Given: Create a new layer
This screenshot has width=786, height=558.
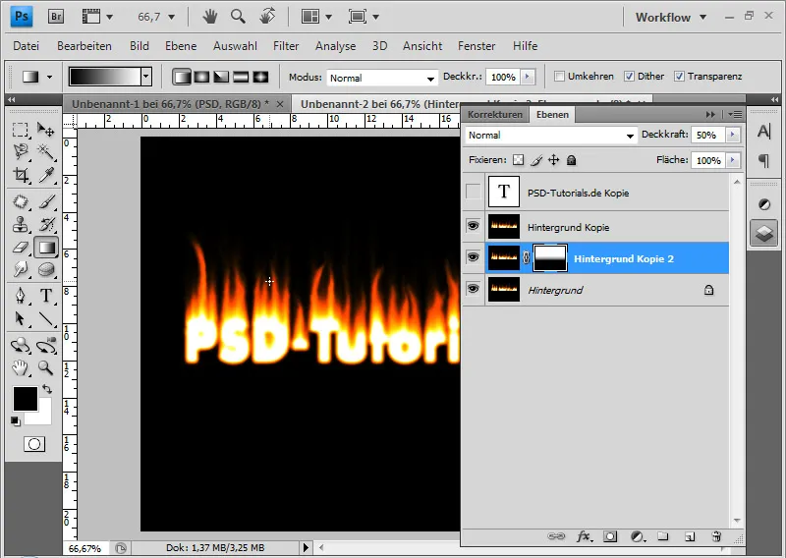Looking at the screenshot, I should (690, 537).
